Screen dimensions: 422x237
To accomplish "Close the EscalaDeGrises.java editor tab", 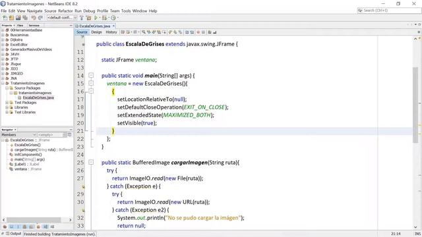I will 113,26.
